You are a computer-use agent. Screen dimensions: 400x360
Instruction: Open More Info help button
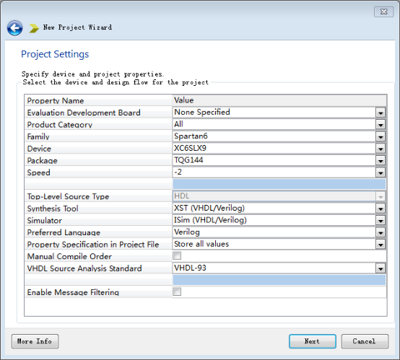[x=35, y=341]
